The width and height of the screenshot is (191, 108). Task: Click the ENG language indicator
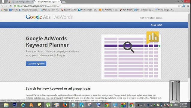click(x=176, y=105)
